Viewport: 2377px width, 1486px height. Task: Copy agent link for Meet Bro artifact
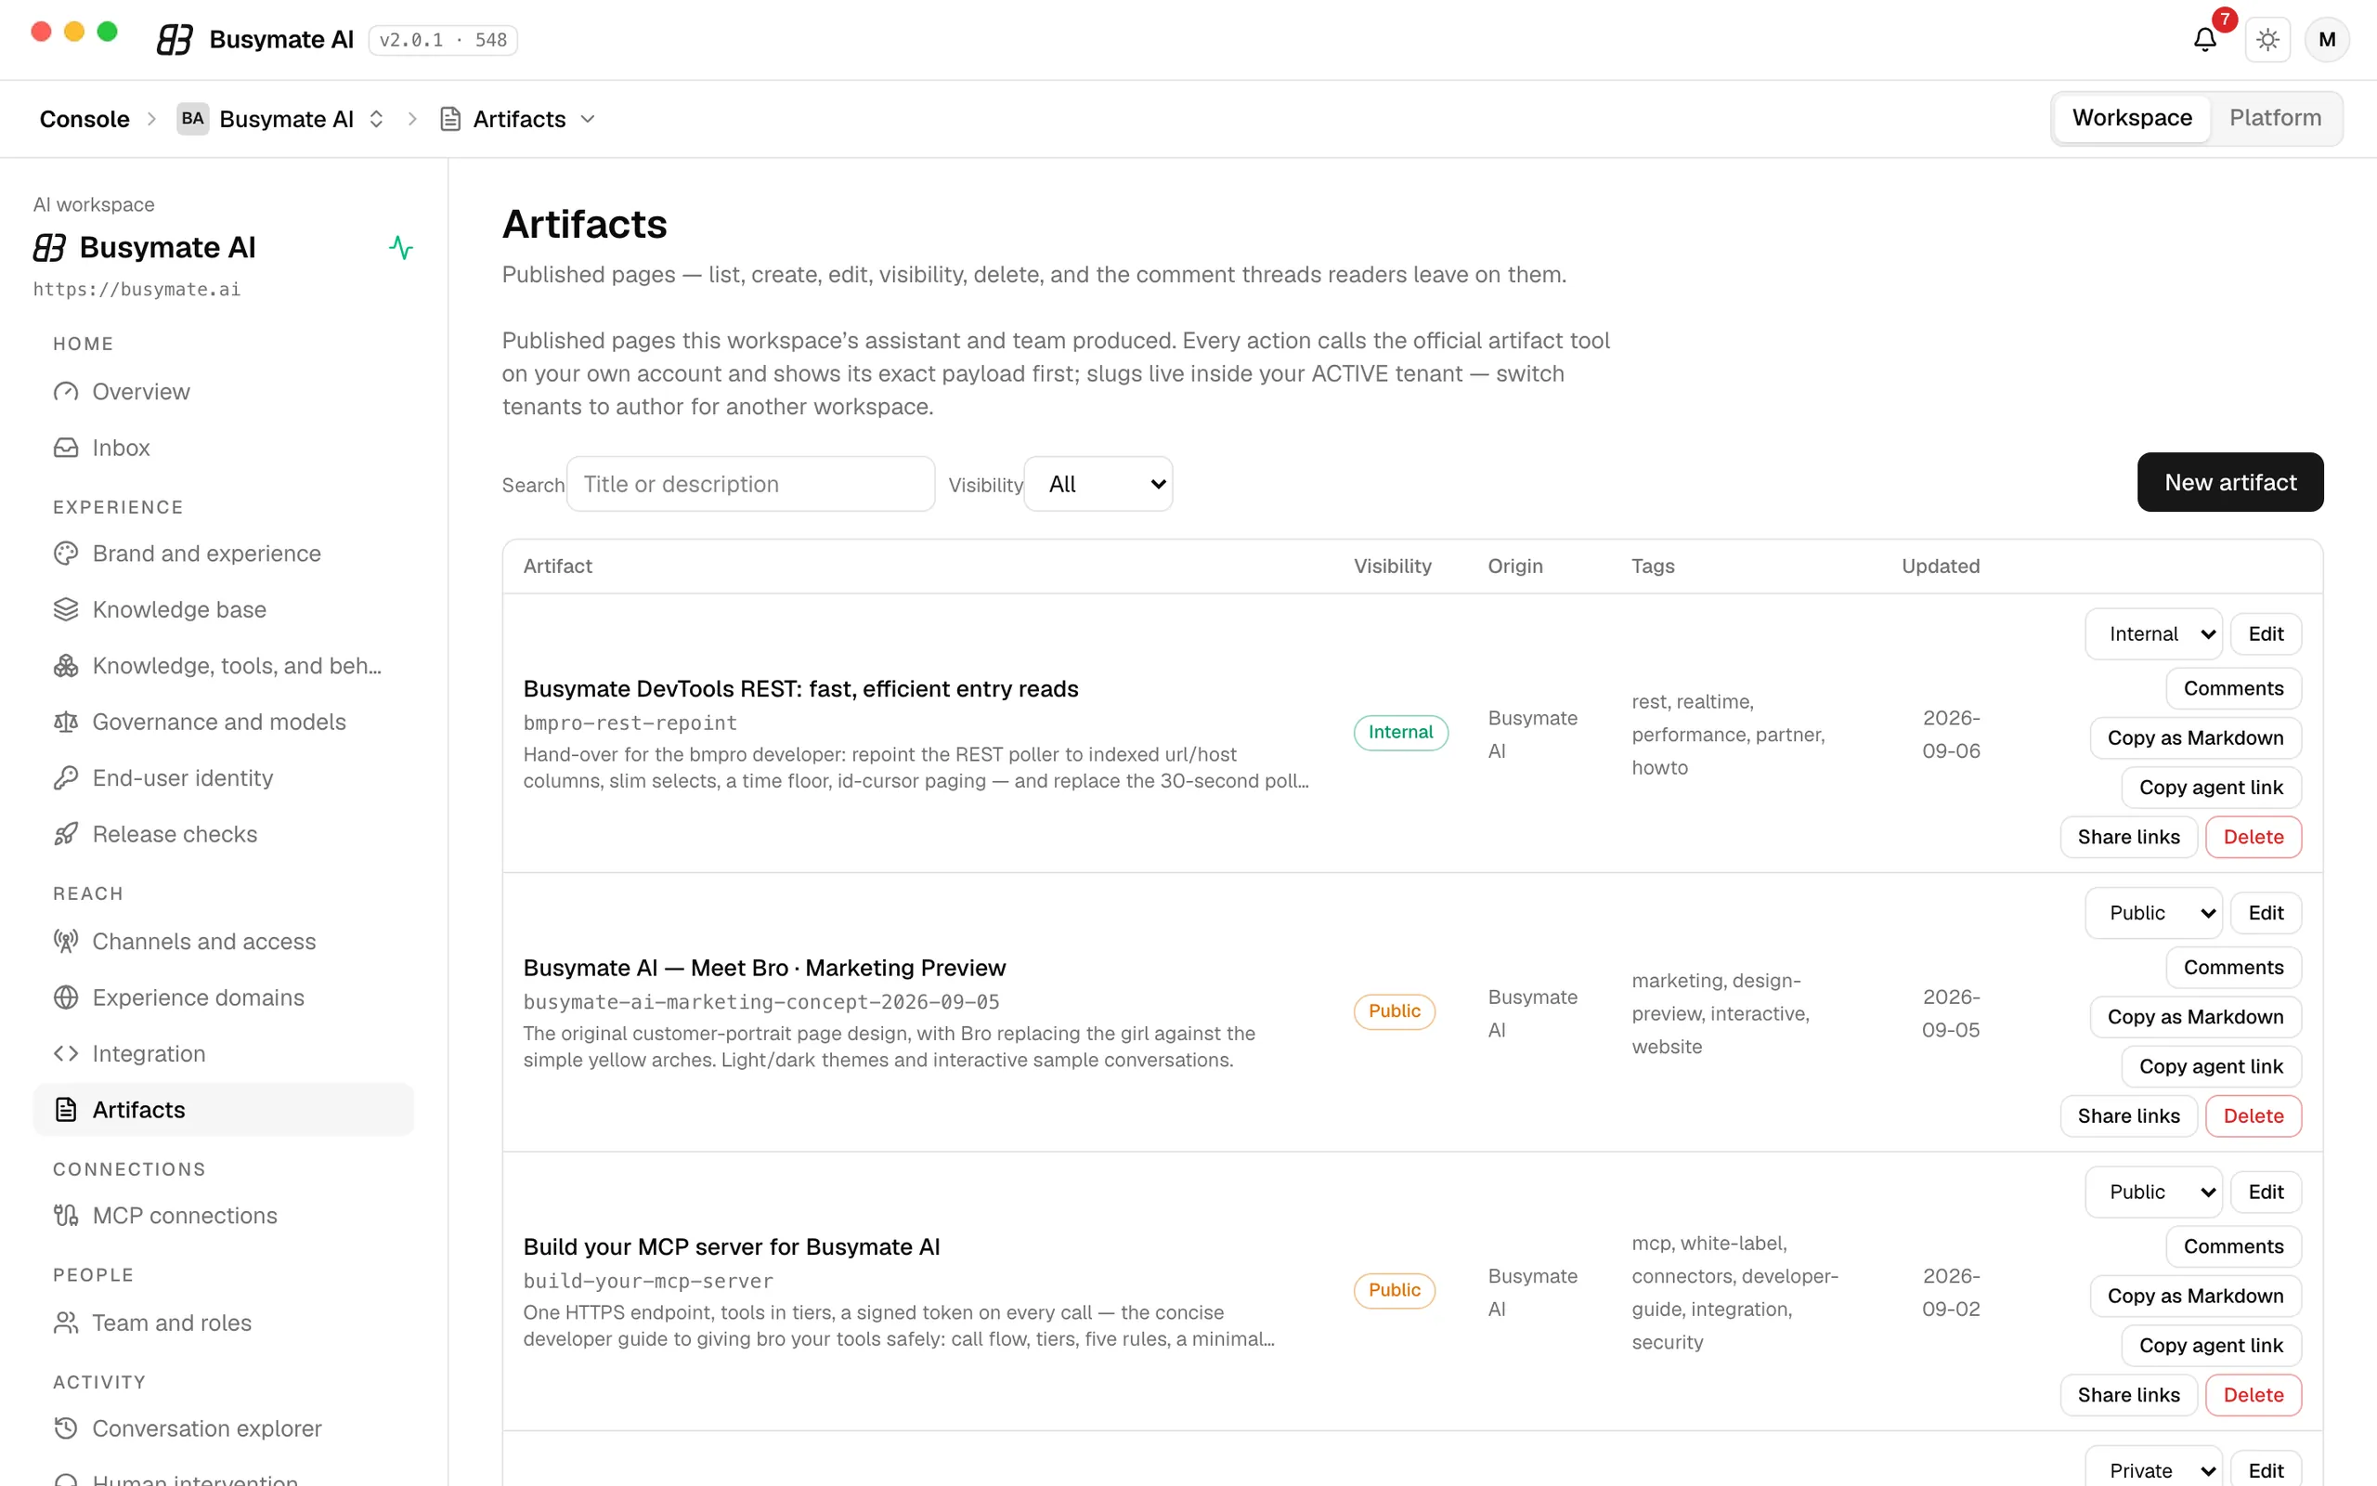(2210, 1066)
